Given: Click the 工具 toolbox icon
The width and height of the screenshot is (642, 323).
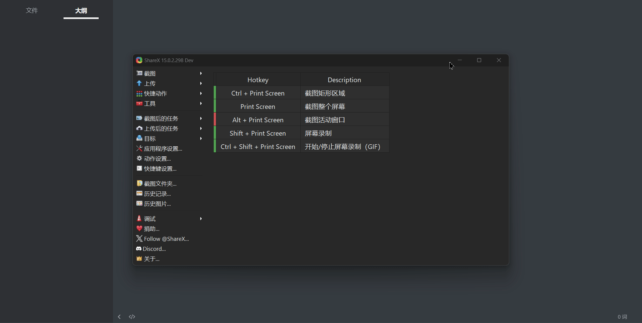Looking at the screenshot, I should click(139, 103).
